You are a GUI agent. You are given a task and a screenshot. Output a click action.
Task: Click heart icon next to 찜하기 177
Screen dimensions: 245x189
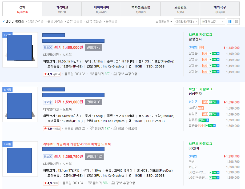click(x=92, y=128)
